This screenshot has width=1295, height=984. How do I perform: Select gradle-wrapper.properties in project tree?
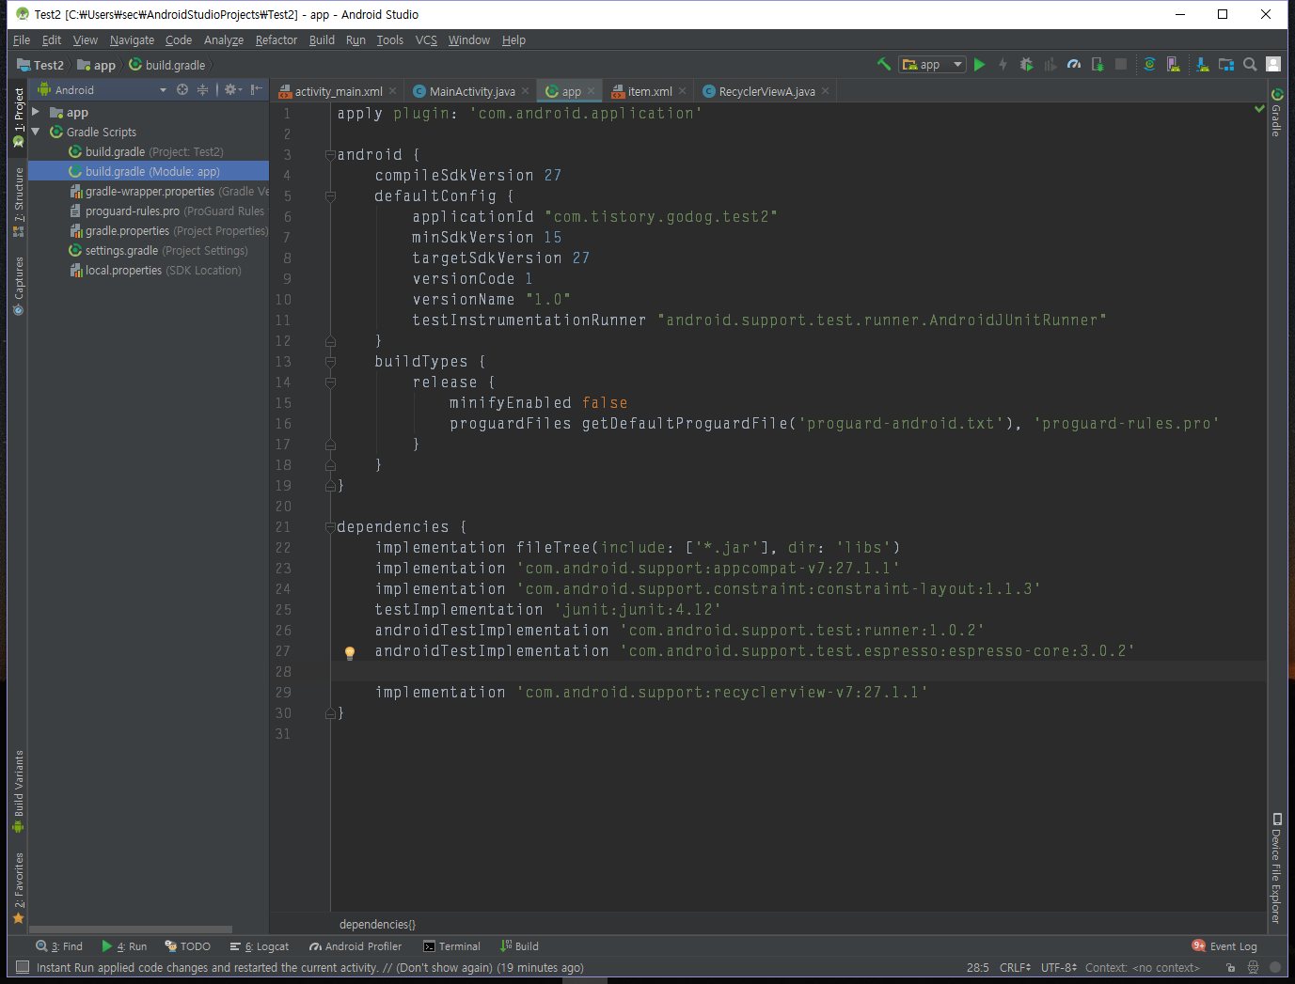click(149, 191)
